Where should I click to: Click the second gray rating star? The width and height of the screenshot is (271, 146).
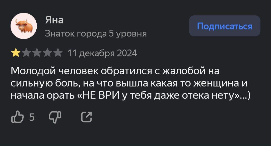[26, 53]
